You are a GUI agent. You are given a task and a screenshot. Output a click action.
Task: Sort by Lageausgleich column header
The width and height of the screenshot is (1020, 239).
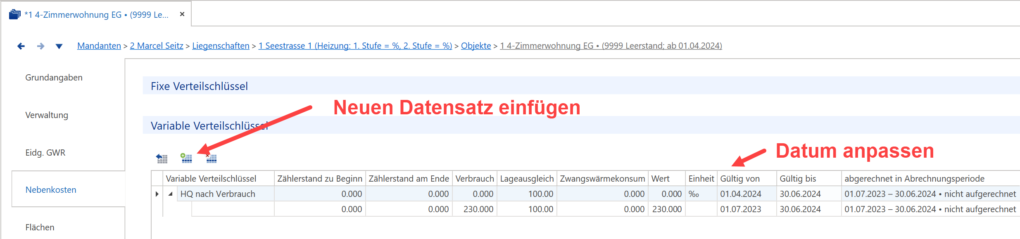pyautogui.click(x=527, y=178)
